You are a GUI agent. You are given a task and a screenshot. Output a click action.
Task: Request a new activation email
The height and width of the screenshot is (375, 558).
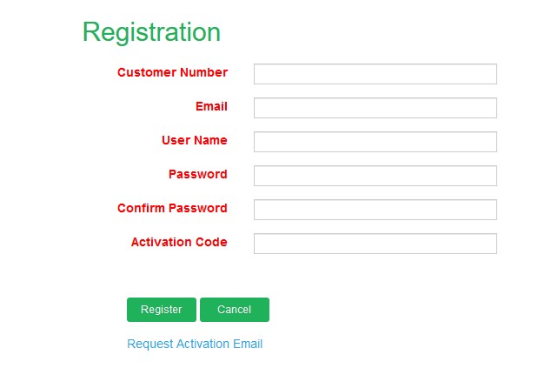(195, 344)
